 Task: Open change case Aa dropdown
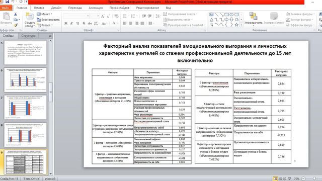pos(104,24)
